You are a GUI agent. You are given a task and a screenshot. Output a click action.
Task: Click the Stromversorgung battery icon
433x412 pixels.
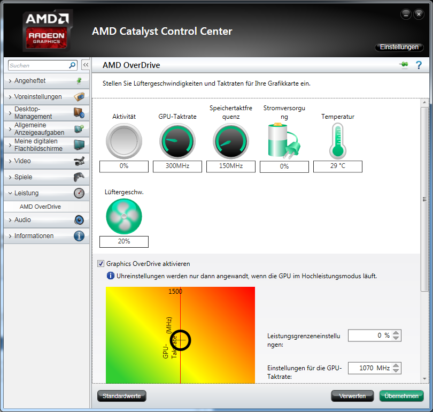point(284,141)
